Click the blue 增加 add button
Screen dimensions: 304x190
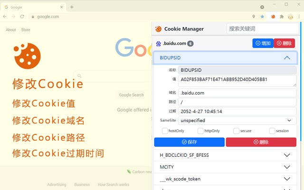pyautogui.click(x=263, y=43)
